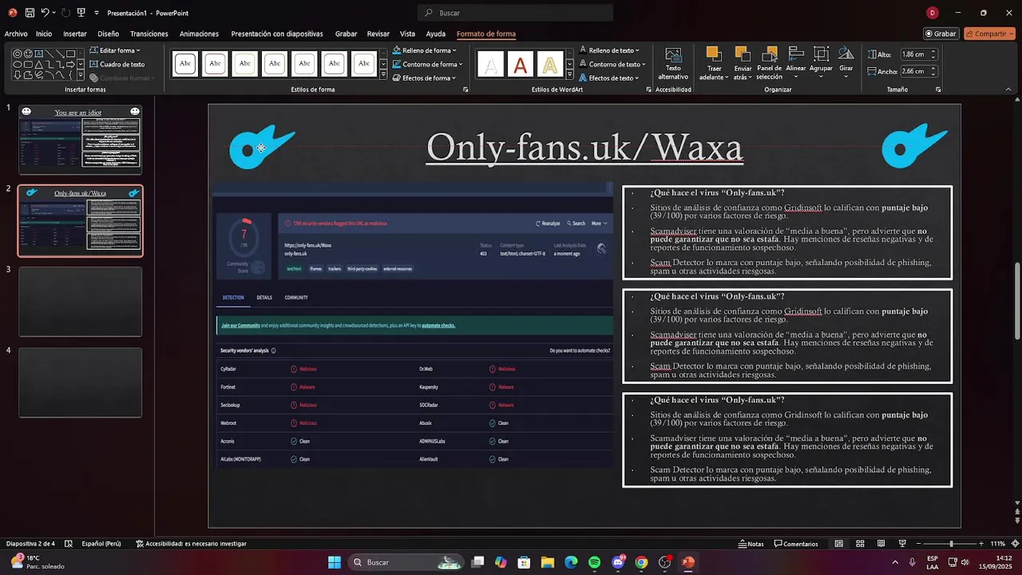Open Enviar atrás dropdown
The image size is (1022, 575).
click(743, 73)
